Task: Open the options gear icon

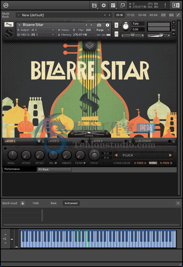Action: 104,6
